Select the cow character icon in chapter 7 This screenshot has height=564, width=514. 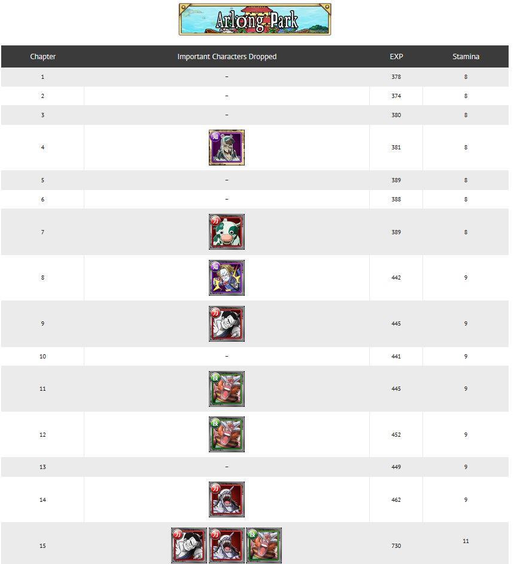point(227,232)
